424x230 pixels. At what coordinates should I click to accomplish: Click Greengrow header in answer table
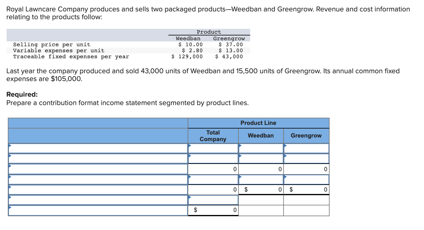(x=306, y=136)
